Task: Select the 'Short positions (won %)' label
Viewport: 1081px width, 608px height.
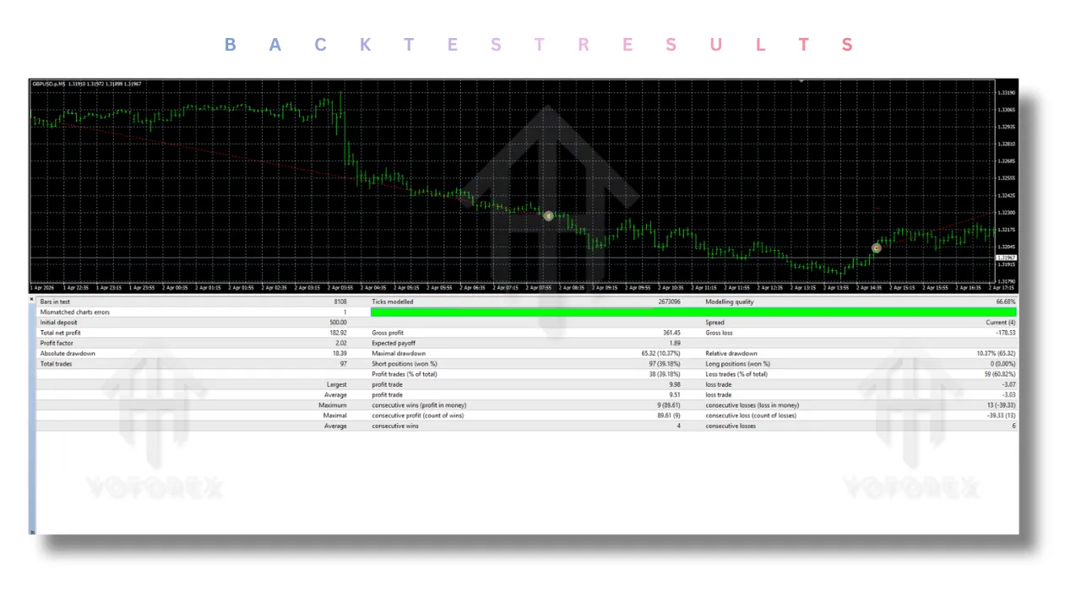Action: pyautogui.click(x=405, y=364)
